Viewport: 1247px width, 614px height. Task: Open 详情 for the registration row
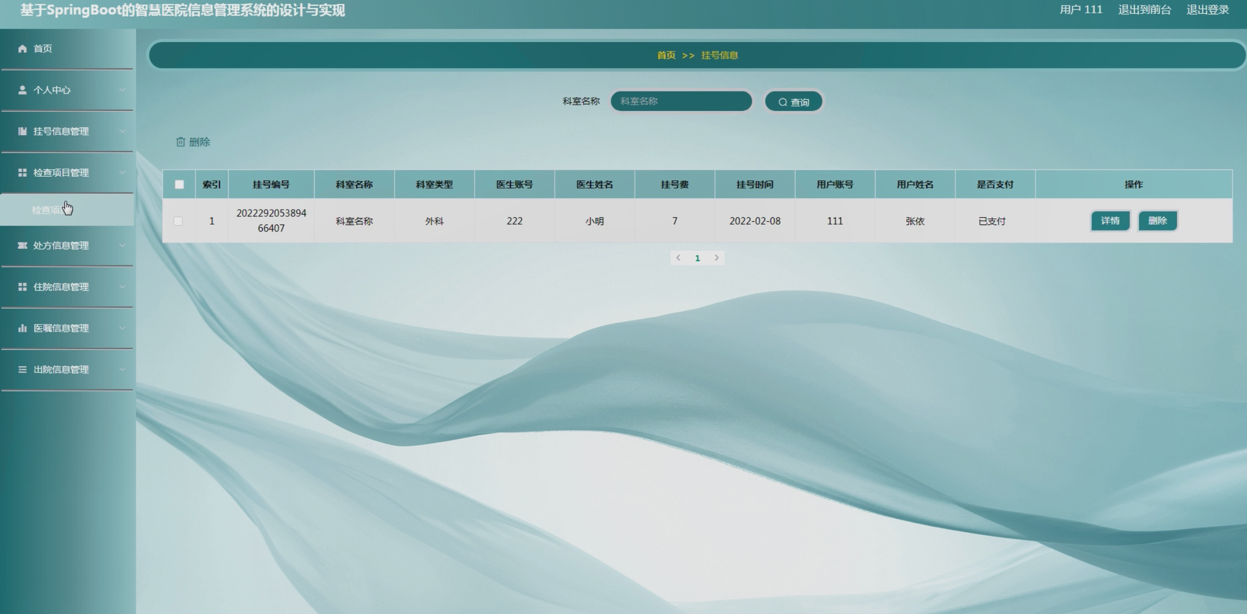(x=1110, y=221)
